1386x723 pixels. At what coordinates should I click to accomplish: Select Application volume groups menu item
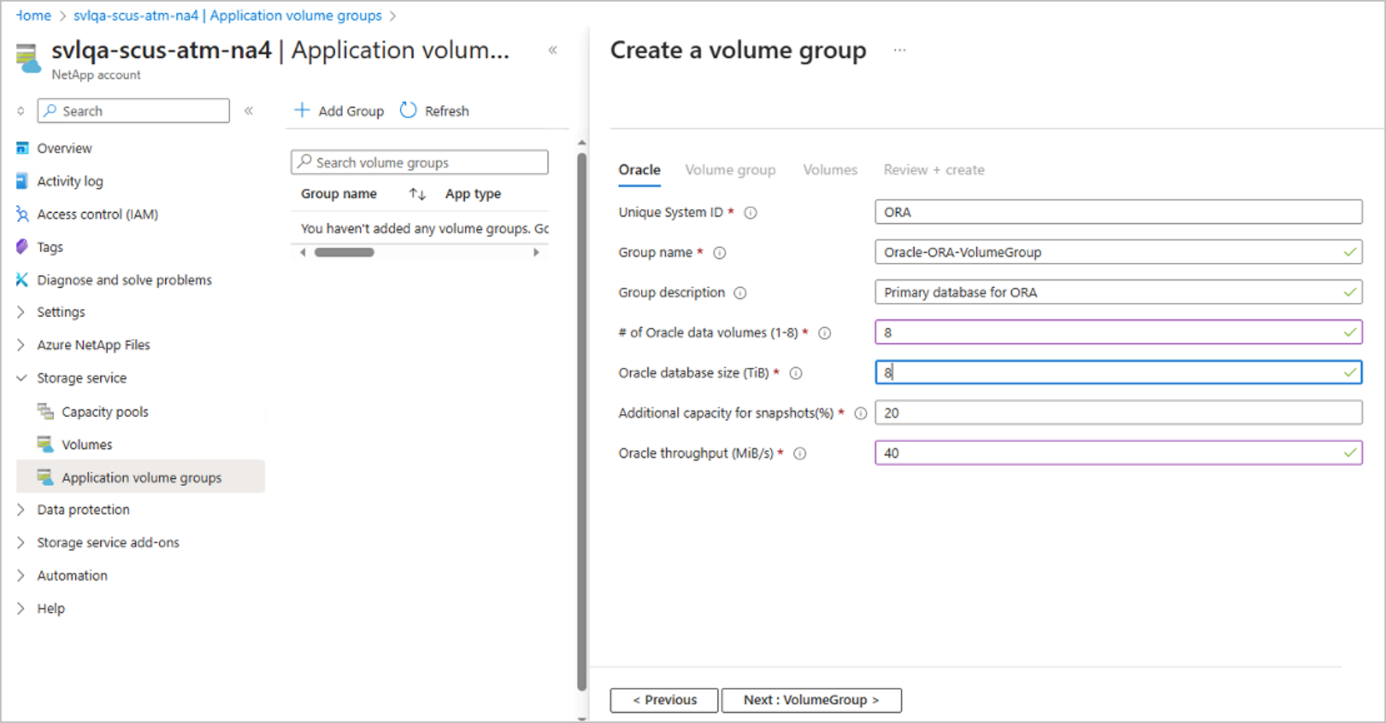tap(141, 477)
